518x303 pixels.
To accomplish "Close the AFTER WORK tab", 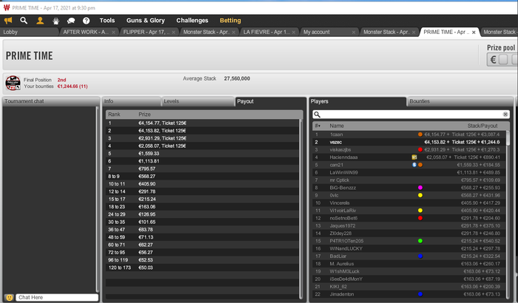I will (x=113, y=32).
